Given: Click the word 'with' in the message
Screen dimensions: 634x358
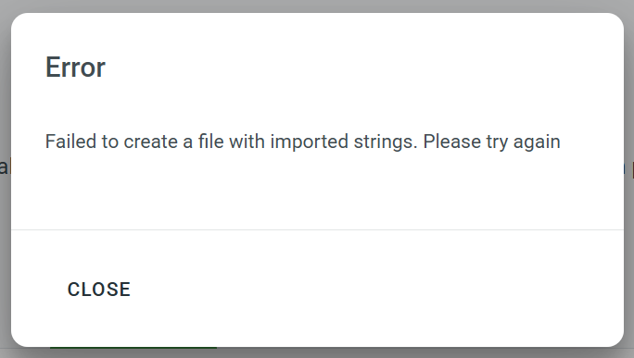Looking at the screenshot, I should coord(247,142).
